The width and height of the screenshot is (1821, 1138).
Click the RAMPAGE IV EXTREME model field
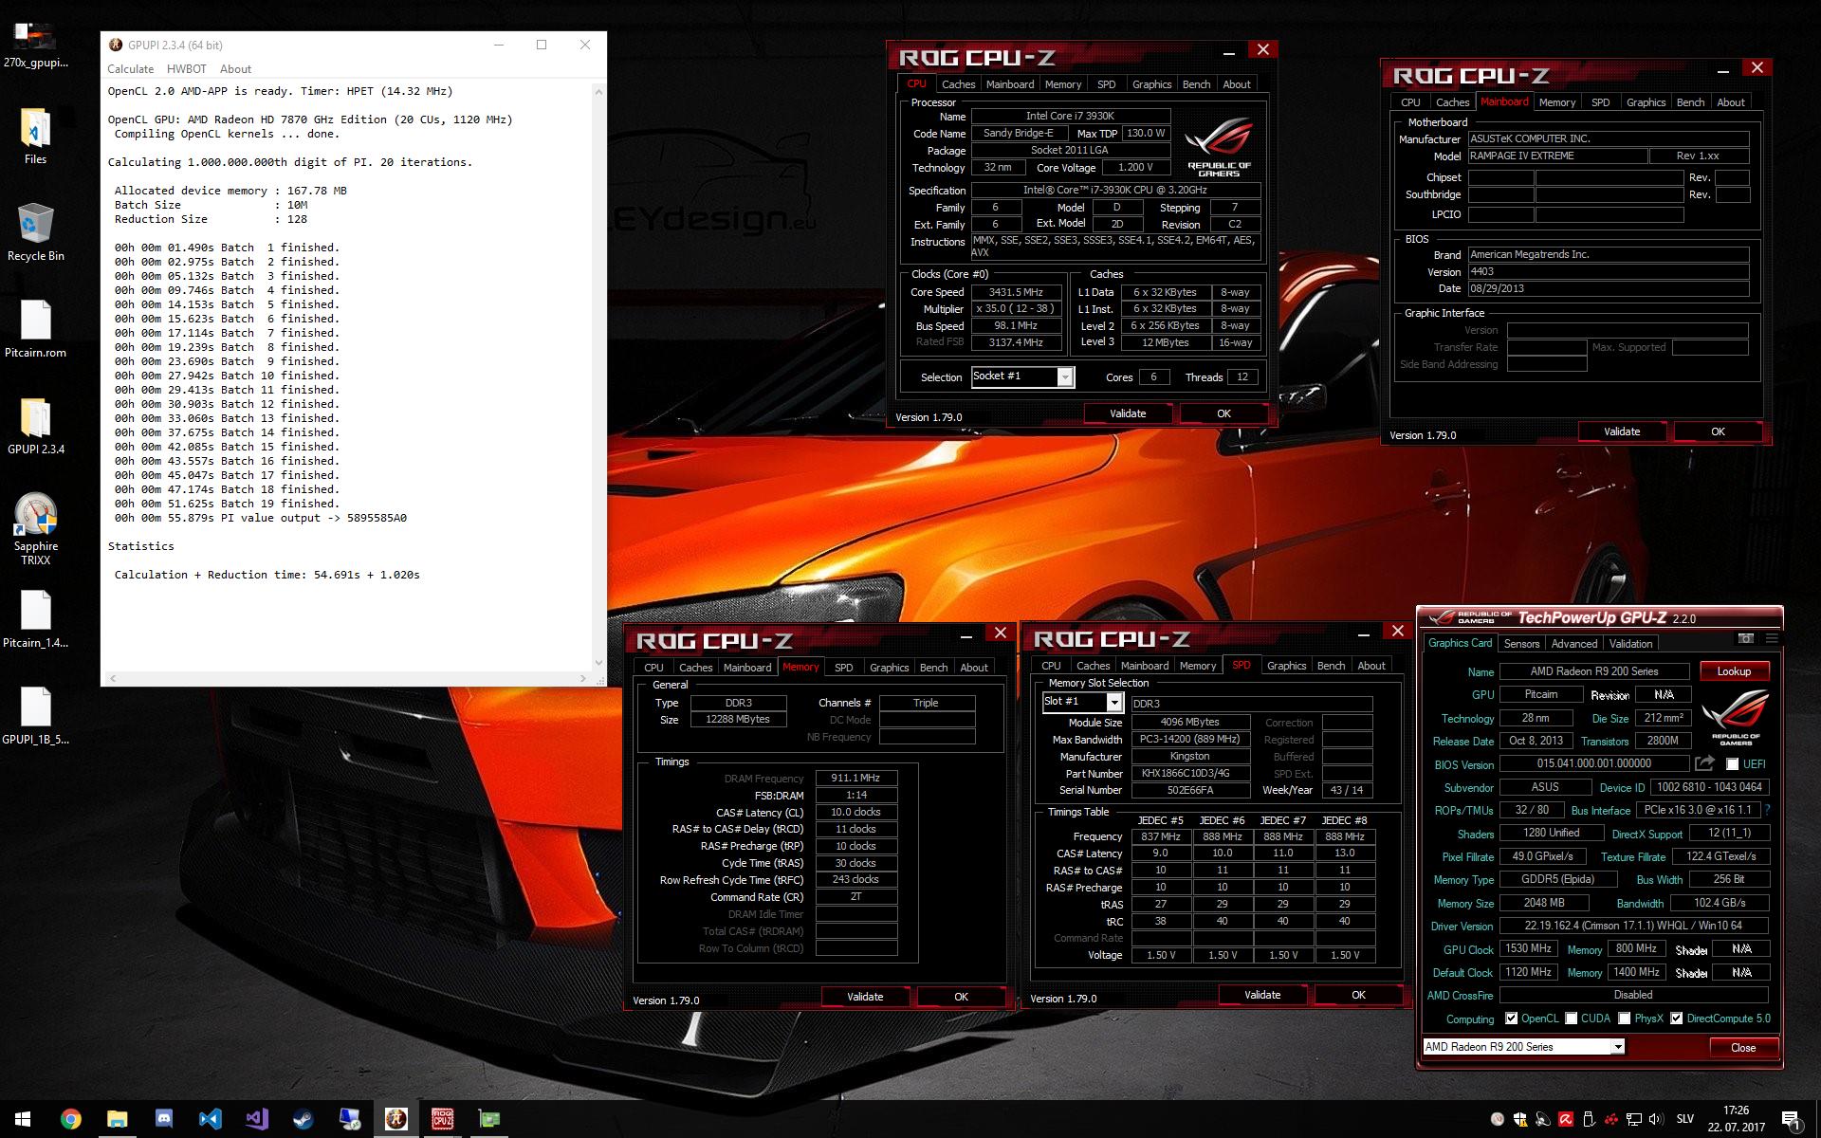point(1556,156)
